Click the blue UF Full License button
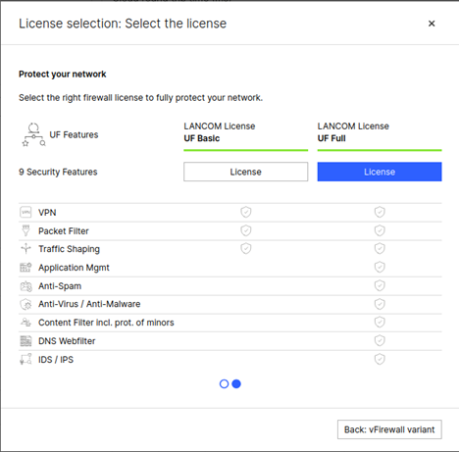 pyautogui.click(x=380, y=172)
